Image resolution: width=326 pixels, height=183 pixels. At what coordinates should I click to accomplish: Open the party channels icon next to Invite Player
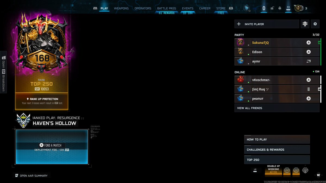coord(305,24)
